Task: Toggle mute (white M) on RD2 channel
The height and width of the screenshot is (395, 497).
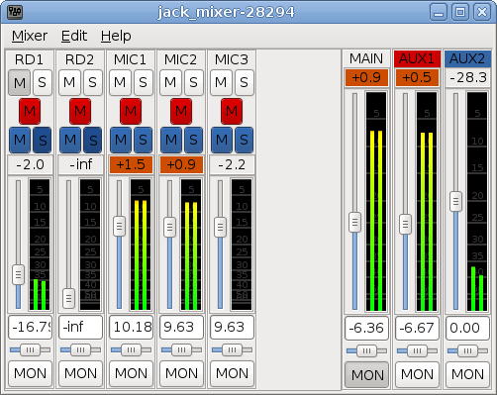Action: coord(69,82)
